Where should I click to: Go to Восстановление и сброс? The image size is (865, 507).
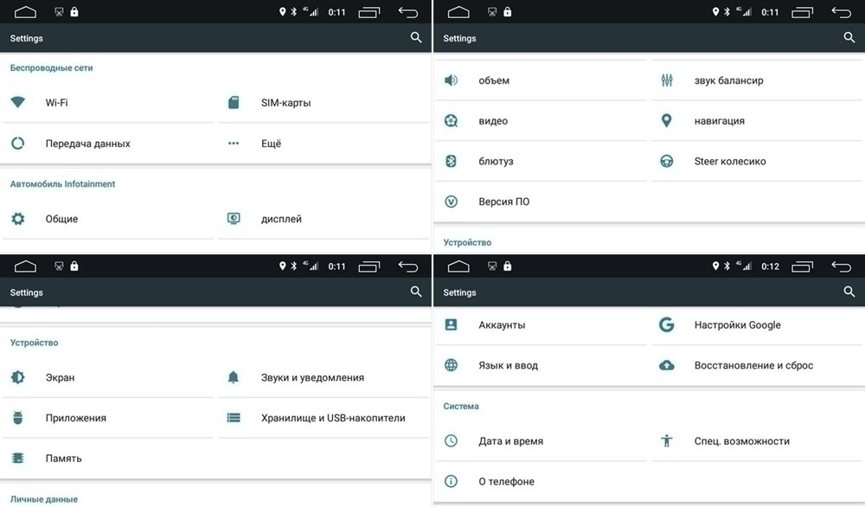point(753,365)
